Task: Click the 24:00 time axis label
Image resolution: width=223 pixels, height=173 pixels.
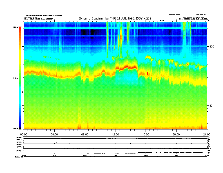Action: [207, 135]
